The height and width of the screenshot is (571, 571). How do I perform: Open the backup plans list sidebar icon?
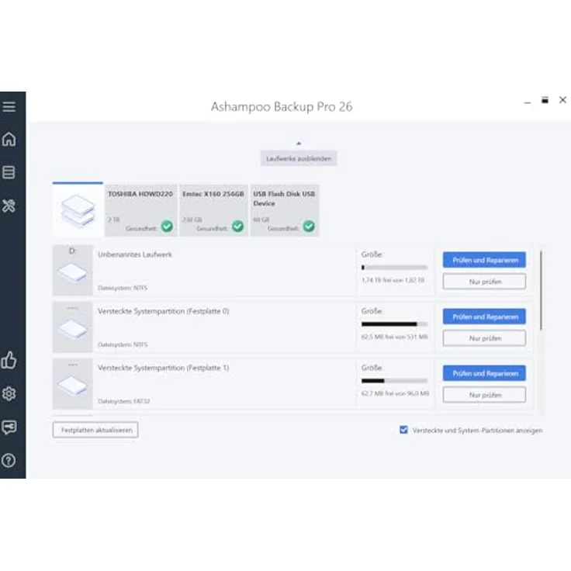tap(9, 172)
